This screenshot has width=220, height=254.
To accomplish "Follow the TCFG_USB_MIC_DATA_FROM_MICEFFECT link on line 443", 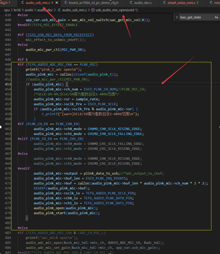I will (x=60, y=35).
